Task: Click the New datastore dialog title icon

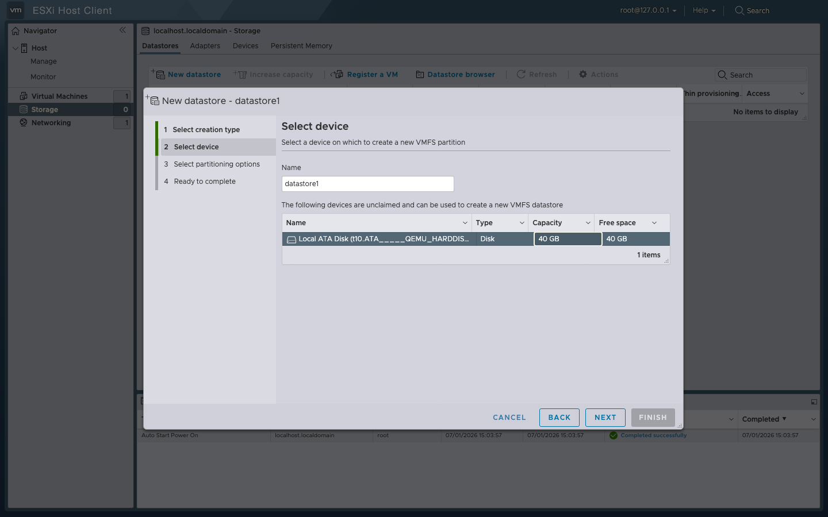Action: (x=152, y=101)
